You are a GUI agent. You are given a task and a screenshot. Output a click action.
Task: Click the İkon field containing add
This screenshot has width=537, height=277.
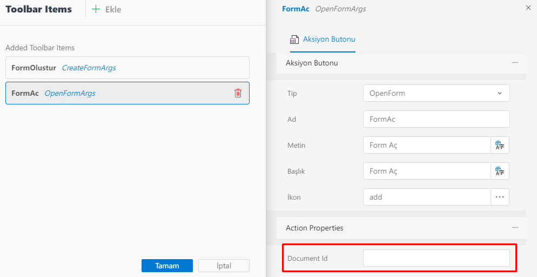[426, 197]
